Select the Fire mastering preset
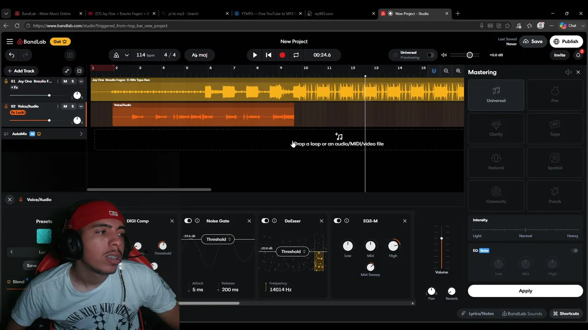588x330 pixels. point(555,95)
